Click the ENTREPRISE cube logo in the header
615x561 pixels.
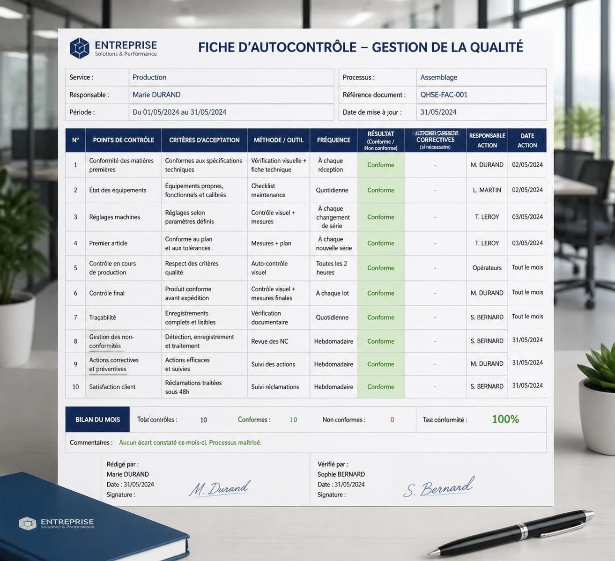click(x=79, y=48)
